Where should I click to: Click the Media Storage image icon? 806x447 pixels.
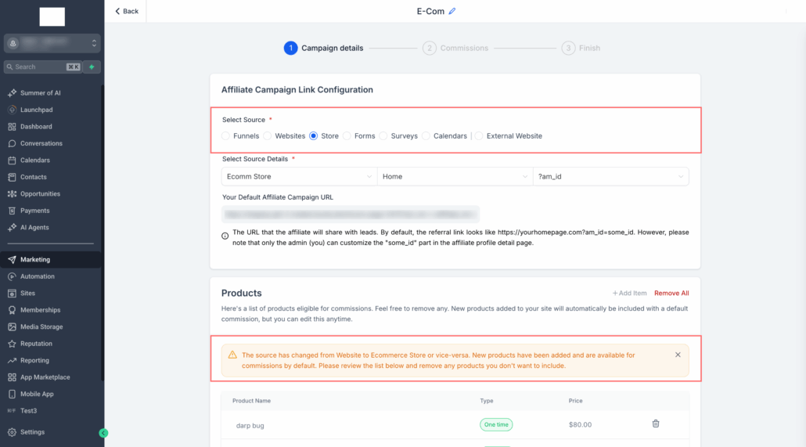click(x=12, y=327)
